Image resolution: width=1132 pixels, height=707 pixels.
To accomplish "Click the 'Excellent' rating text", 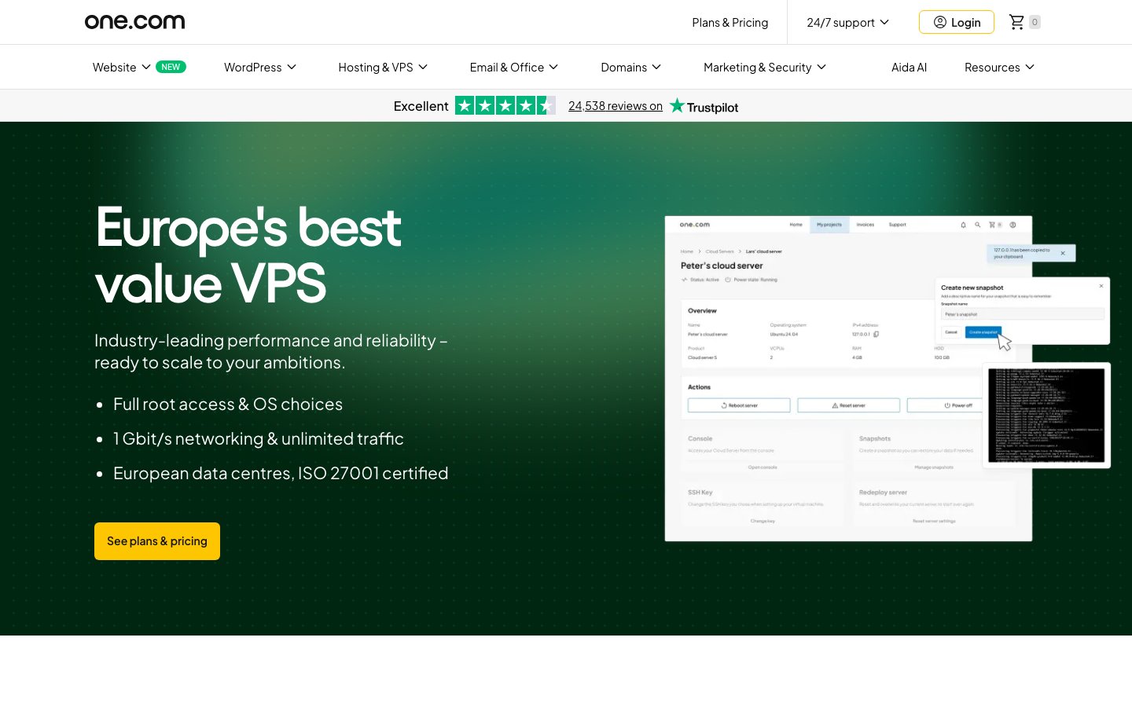I will click(x=421, y=106).
